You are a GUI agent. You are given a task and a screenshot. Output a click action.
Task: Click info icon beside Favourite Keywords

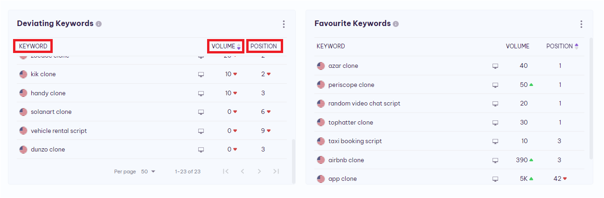396,24
